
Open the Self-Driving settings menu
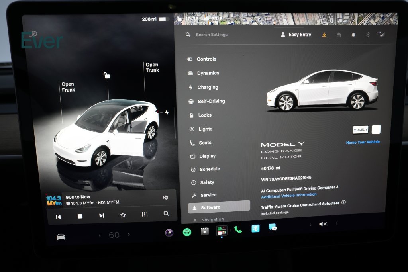click(x=207, y=101)
